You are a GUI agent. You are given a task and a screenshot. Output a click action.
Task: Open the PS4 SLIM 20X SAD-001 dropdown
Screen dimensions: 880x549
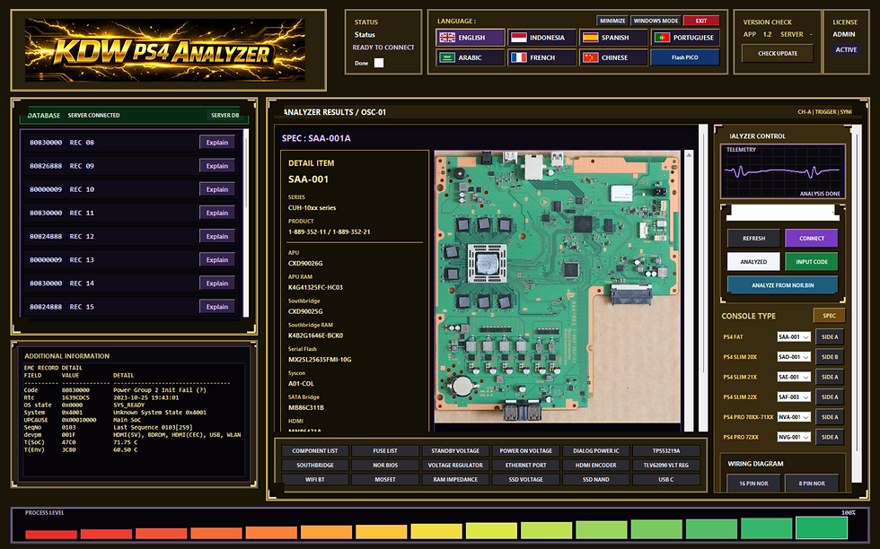(794, 357)
